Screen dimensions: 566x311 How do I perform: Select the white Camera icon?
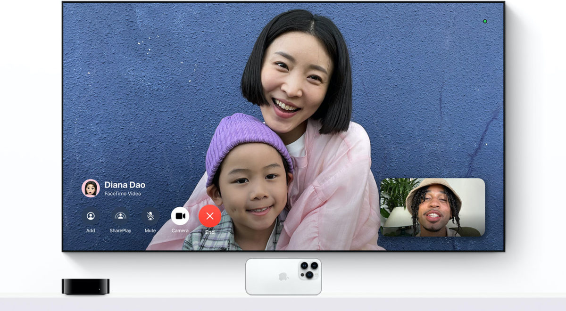coord(180,216)
